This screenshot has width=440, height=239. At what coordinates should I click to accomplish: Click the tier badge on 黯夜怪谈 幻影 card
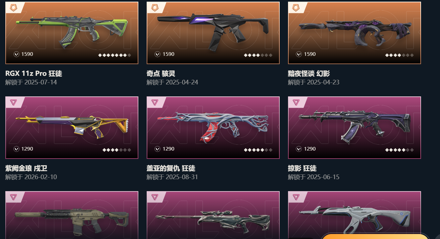(296, 7)
